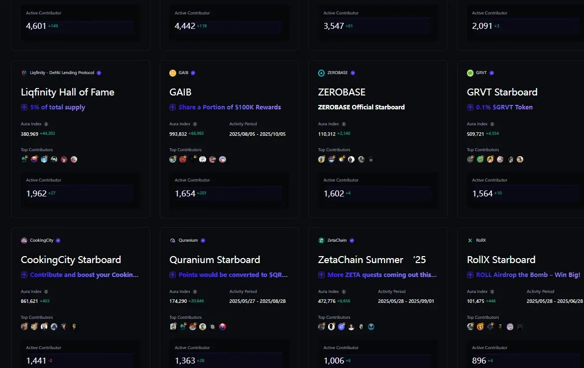Click last top contributor avatar on ZetaChain card
Screen dimensions: 584x368
pyautogui.click(x=371, y=327)
